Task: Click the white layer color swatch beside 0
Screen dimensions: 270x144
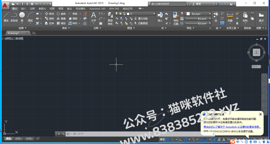Action: click(x=128, y=14)
